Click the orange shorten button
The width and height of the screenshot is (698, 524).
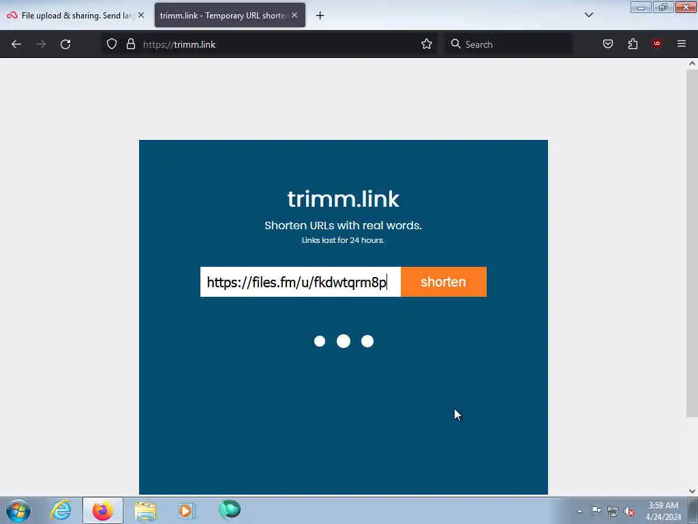coord(443,282)
